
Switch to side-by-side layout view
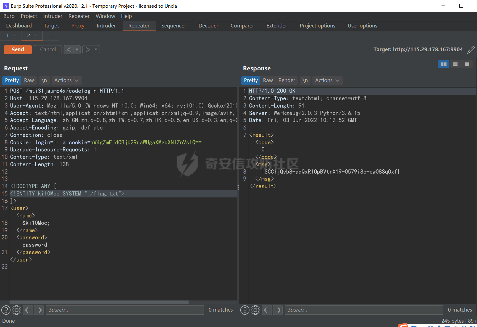coord(443,64)
